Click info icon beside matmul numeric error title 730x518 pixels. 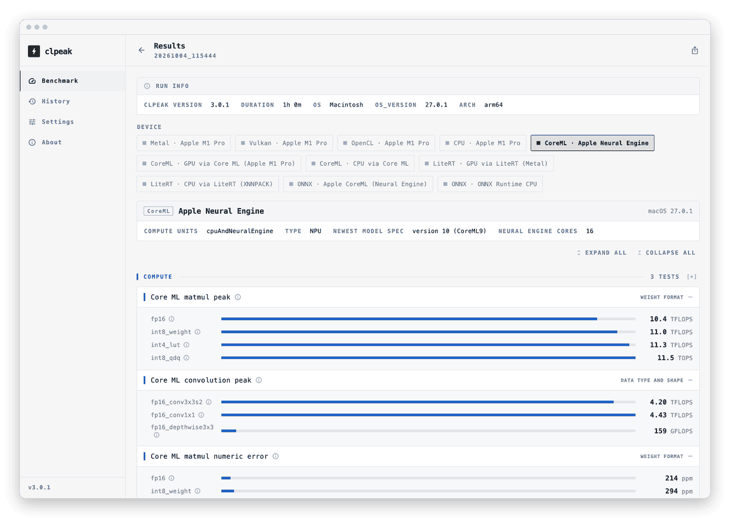275,456
